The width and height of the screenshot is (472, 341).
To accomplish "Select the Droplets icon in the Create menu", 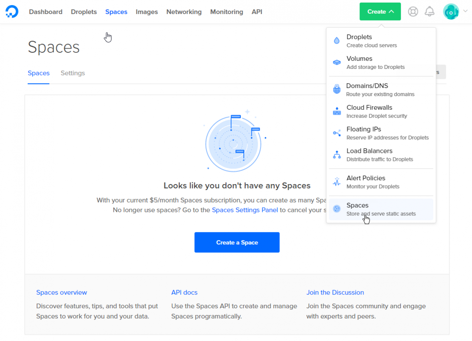I will click(337, 41).
